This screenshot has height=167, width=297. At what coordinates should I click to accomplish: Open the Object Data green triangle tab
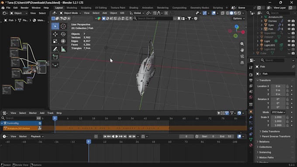point(251,140)
